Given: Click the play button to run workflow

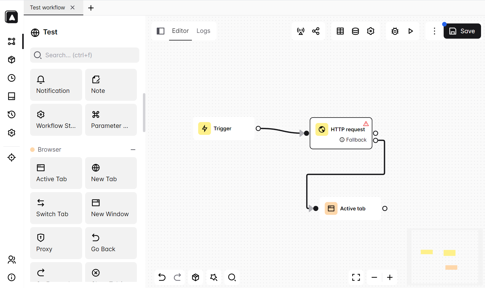Looking at the screenshot, I should [x=411, y=31].
